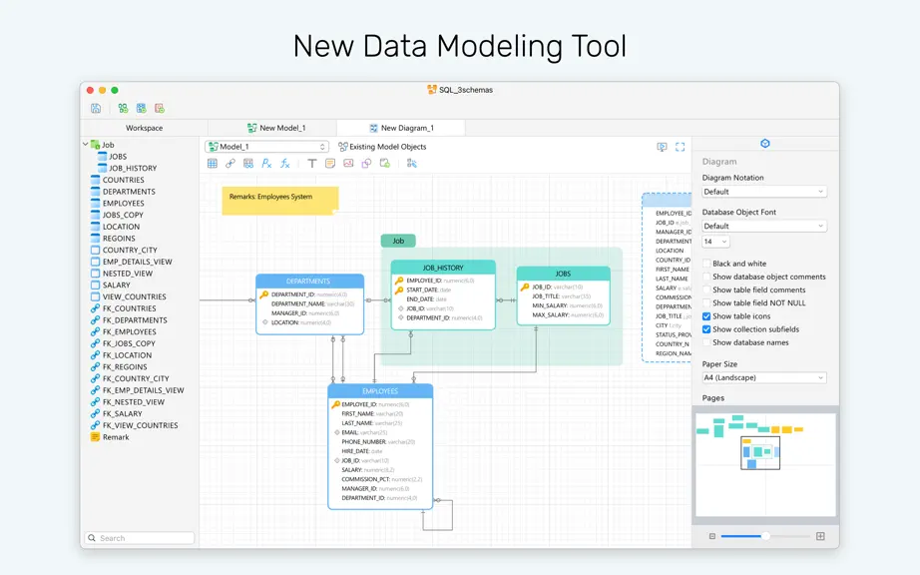Click the Search field in the workspace panel
920x575 pixels.
(x=140, y=538)
